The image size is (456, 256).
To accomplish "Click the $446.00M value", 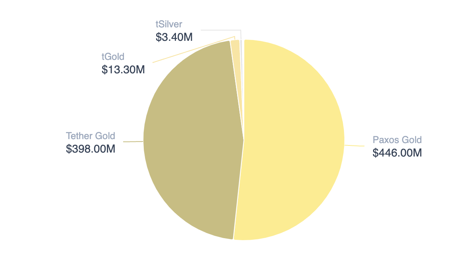I will (x=397, y=153).
